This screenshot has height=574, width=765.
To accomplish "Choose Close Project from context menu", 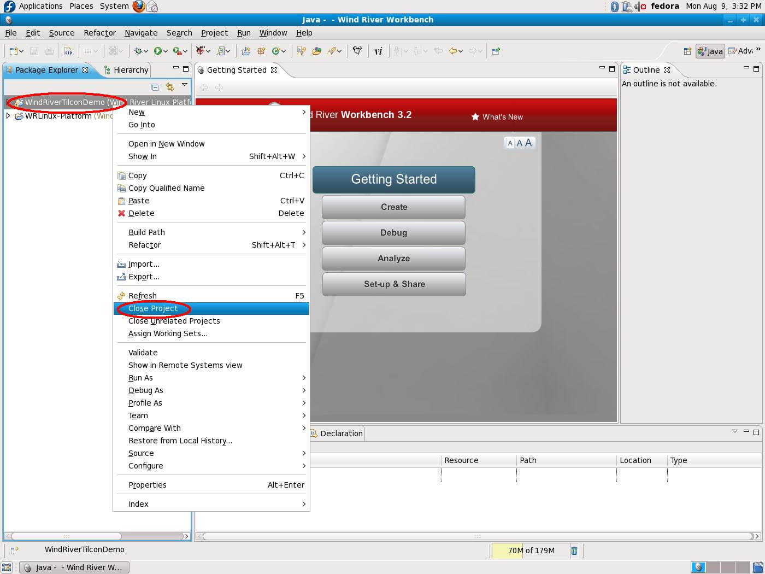I will coord(211,308).
